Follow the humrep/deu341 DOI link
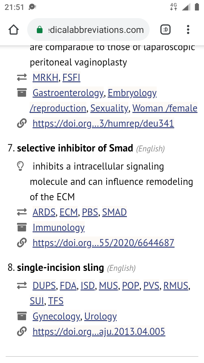This screenshot has height=363, width=204. 103,123
